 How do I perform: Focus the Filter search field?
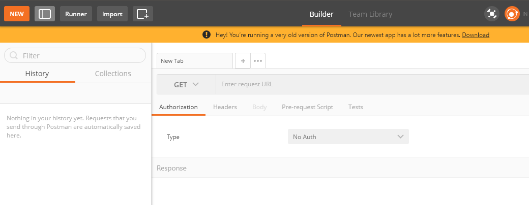[x=75, y=55]
